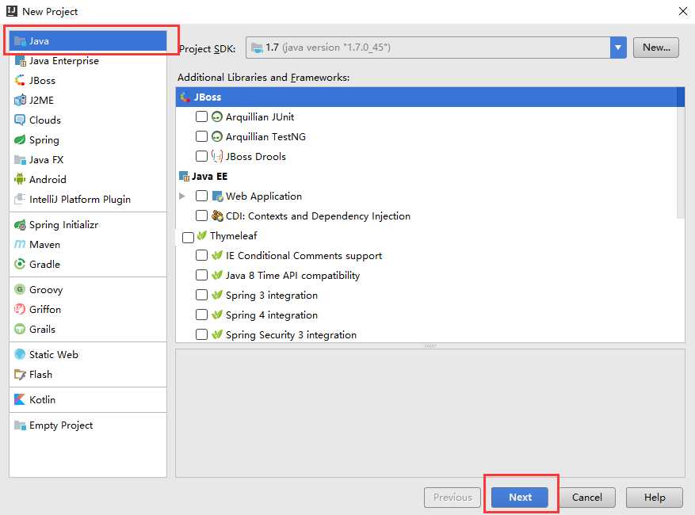The height and width of the screenshot is (515, 695).
Task: Click the Clouds speech-bubble icon
Action: coord(20,120)
